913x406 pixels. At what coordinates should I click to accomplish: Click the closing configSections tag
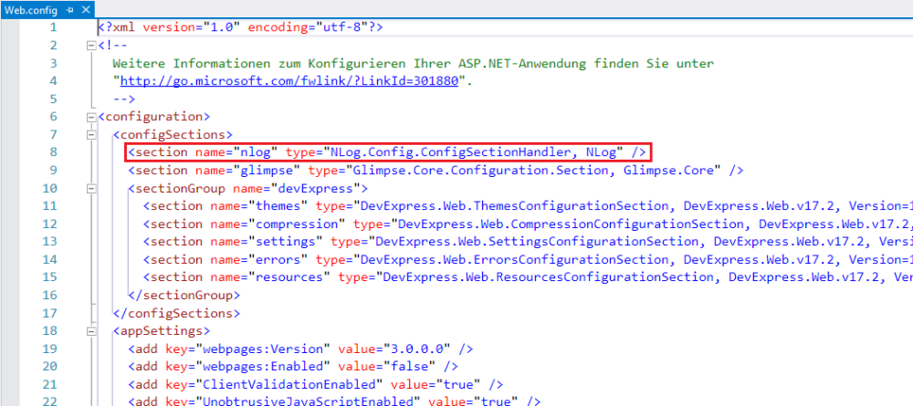click(x=176, y=314)
